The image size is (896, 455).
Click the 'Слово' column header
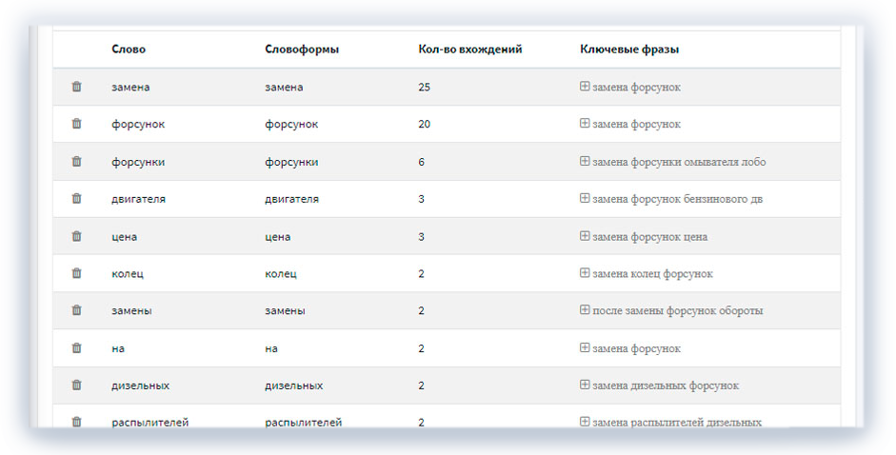129,49
